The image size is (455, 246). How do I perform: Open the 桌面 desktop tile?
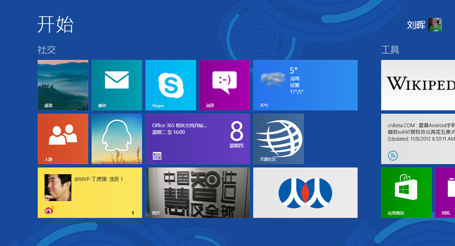coord(63,85)
